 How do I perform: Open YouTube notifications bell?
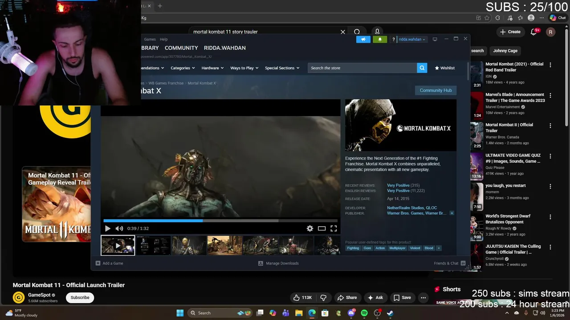click(534, 32)
